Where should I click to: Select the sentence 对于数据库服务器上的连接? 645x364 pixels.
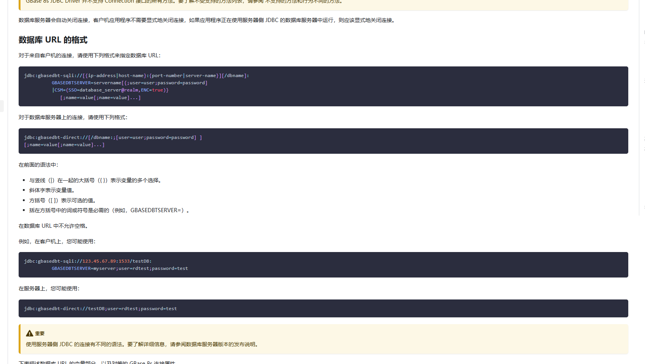tap(73, 117)
